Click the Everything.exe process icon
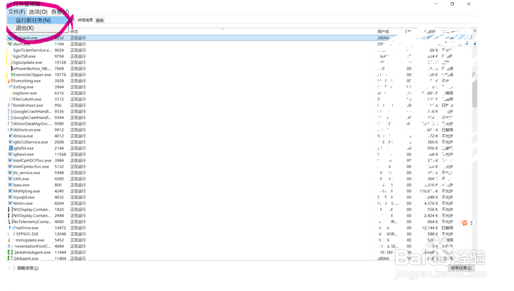This screenshot has width=514, height=291. (10, 80)
